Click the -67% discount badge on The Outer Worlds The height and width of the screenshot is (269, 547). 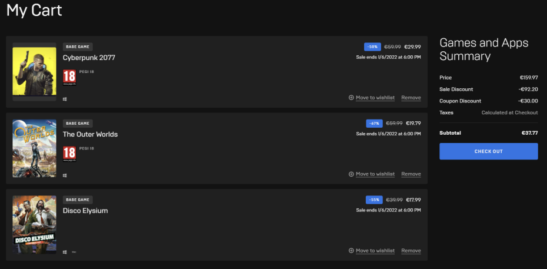pyautogui.click(x=373, y=123)
